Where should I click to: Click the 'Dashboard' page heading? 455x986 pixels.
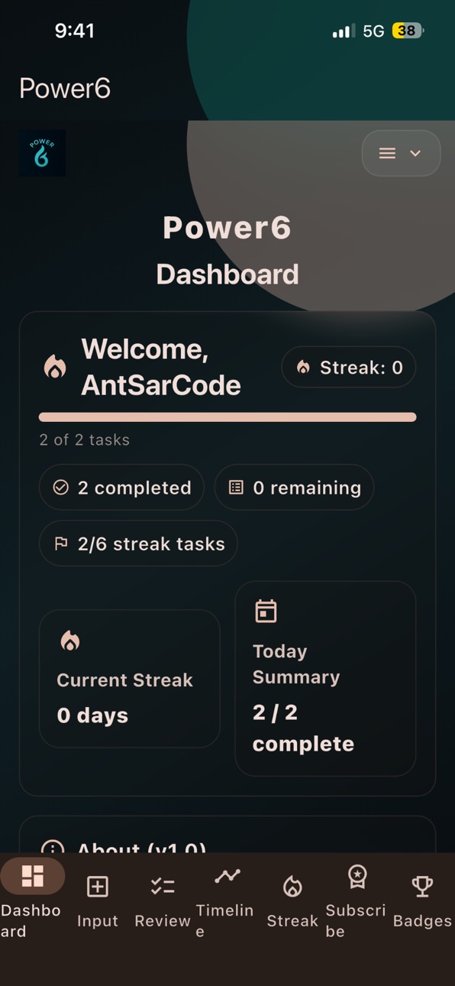227,274
